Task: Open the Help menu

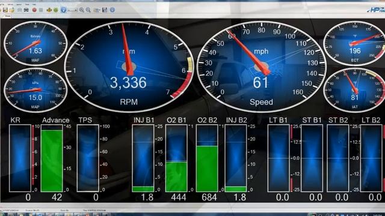Action: point(34,4)
